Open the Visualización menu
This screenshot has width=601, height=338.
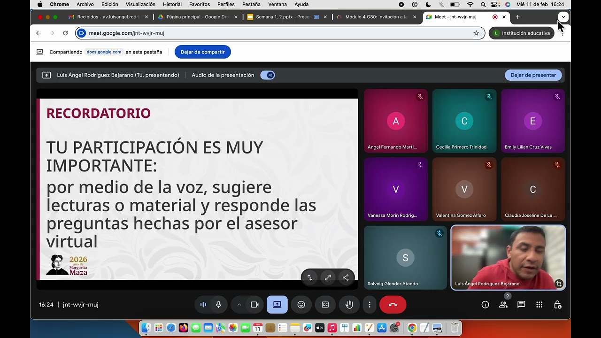tap(140, 4)
